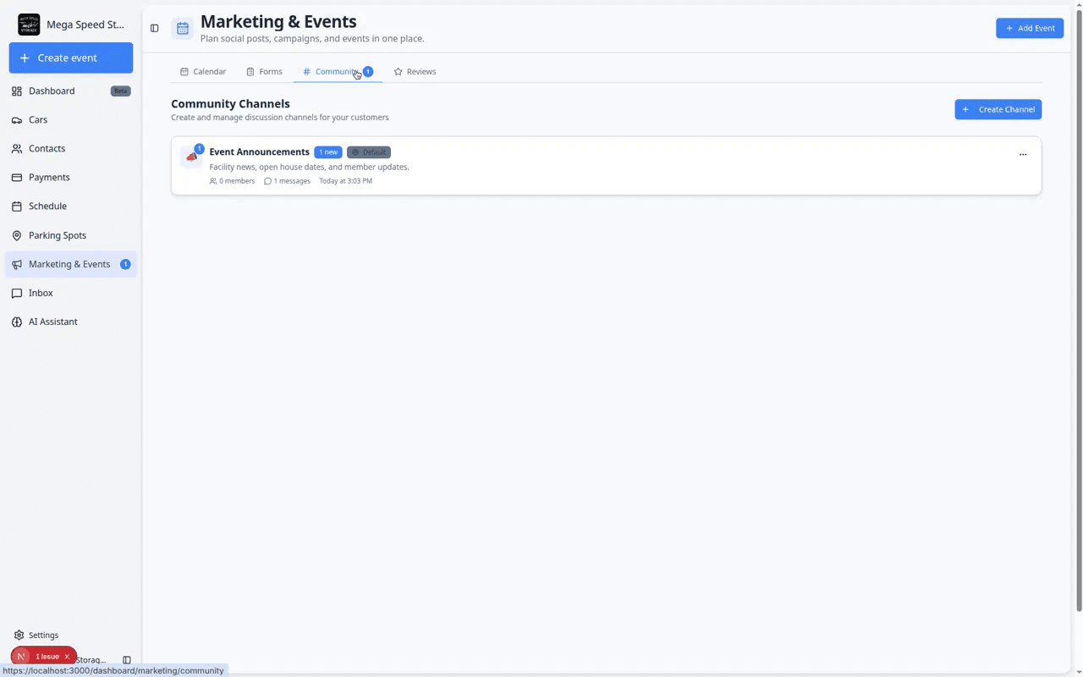The width and height of the screenshot is (1083, 677).
Task: Click the Reviews star icon
Action: pos(398,72)
